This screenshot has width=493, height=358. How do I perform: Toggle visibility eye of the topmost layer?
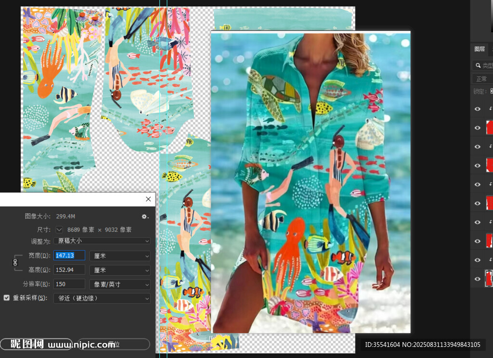click(477, 109)
